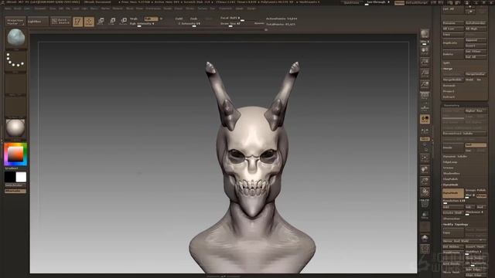Click the QuickSave button
This screenshot has height=278, width=495.
(352, 2)
